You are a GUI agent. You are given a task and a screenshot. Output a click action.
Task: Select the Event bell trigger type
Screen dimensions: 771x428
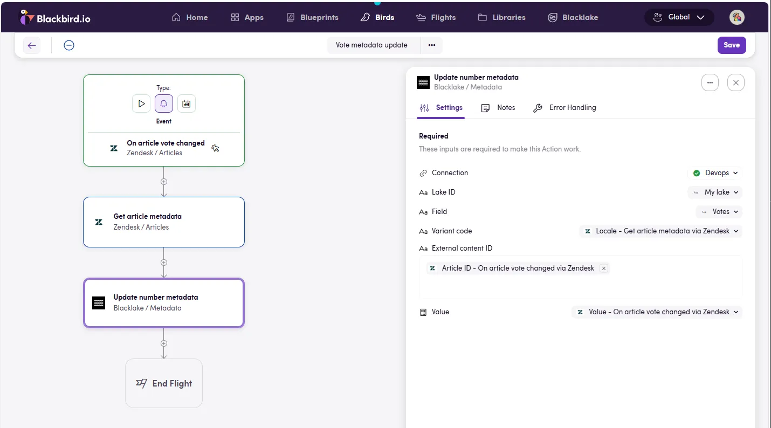[x=164, y=103]
